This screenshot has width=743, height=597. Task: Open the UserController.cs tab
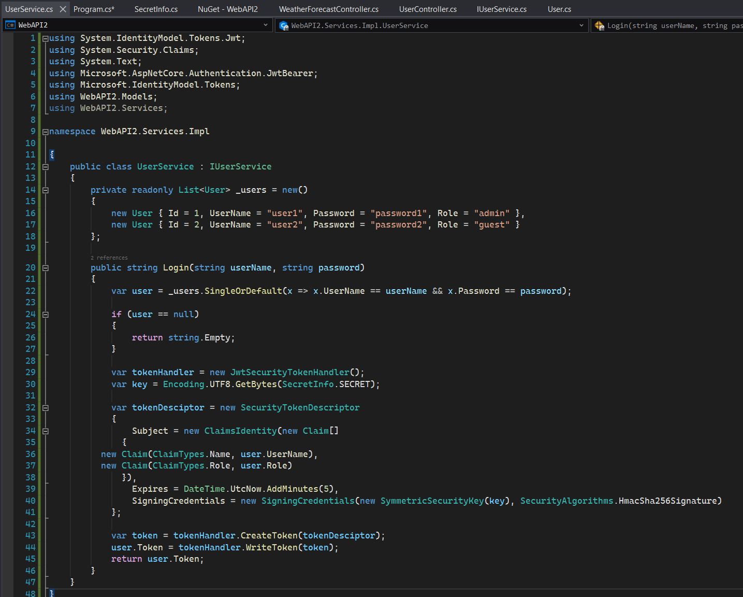click(x=428, y=9)
